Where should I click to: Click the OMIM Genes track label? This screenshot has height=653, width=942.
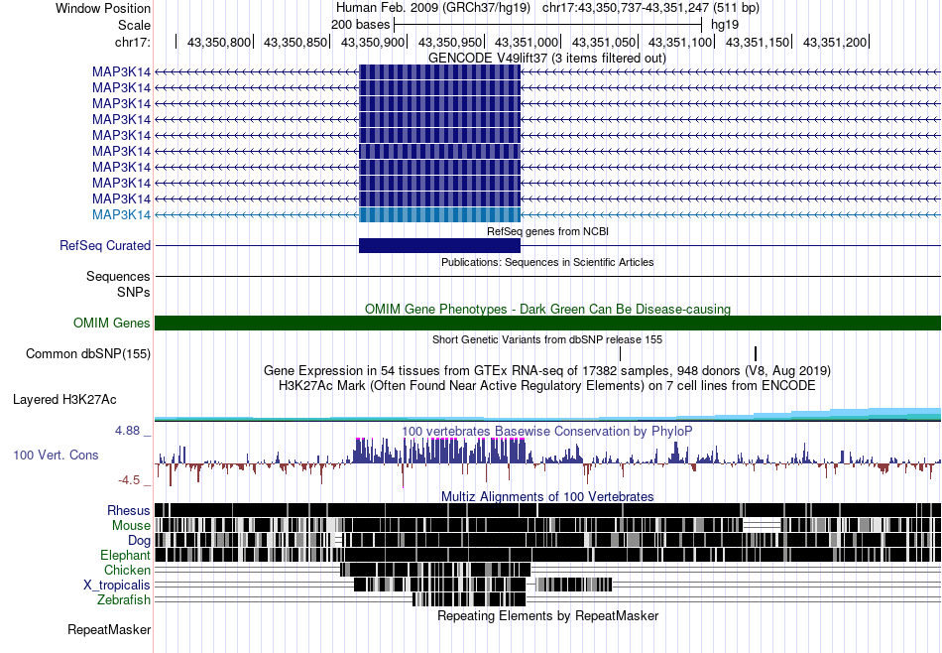click(112, 323)
